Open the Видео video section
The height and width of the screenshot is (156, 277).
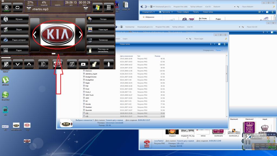[15, 30]
